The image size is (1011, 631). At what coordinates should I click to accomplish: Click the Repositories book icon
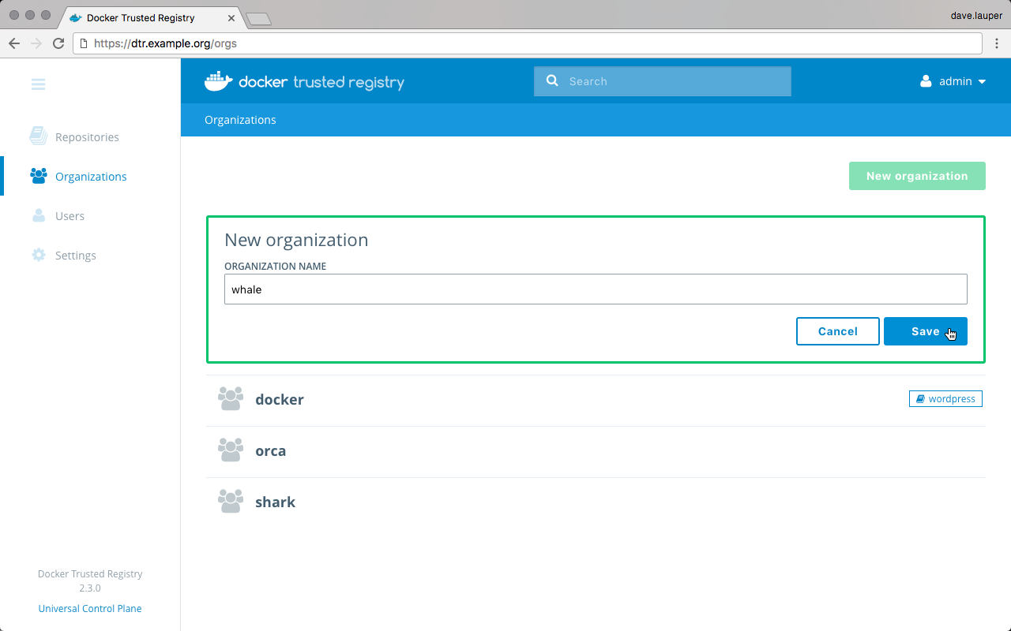point(38,136)
